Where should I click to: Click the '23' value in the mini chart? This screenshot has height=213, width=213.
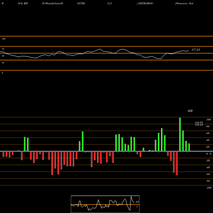tap(137, 202)
